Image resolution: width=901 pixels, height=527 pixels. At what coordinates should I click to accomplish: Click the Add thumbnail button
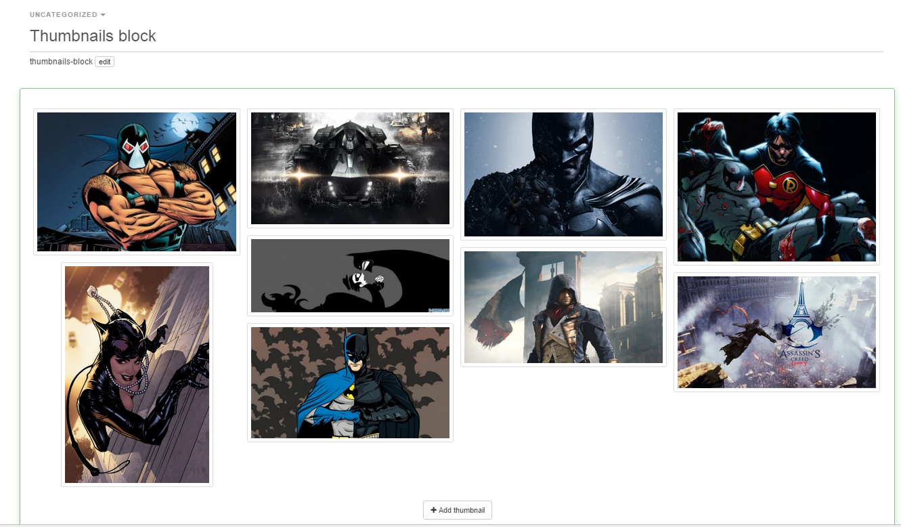458,510
